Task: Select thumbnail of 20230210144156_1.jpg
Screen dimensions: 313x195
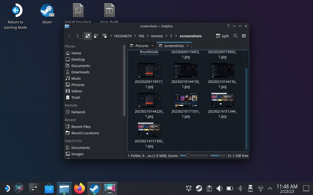Action: (x=223, y=70)
